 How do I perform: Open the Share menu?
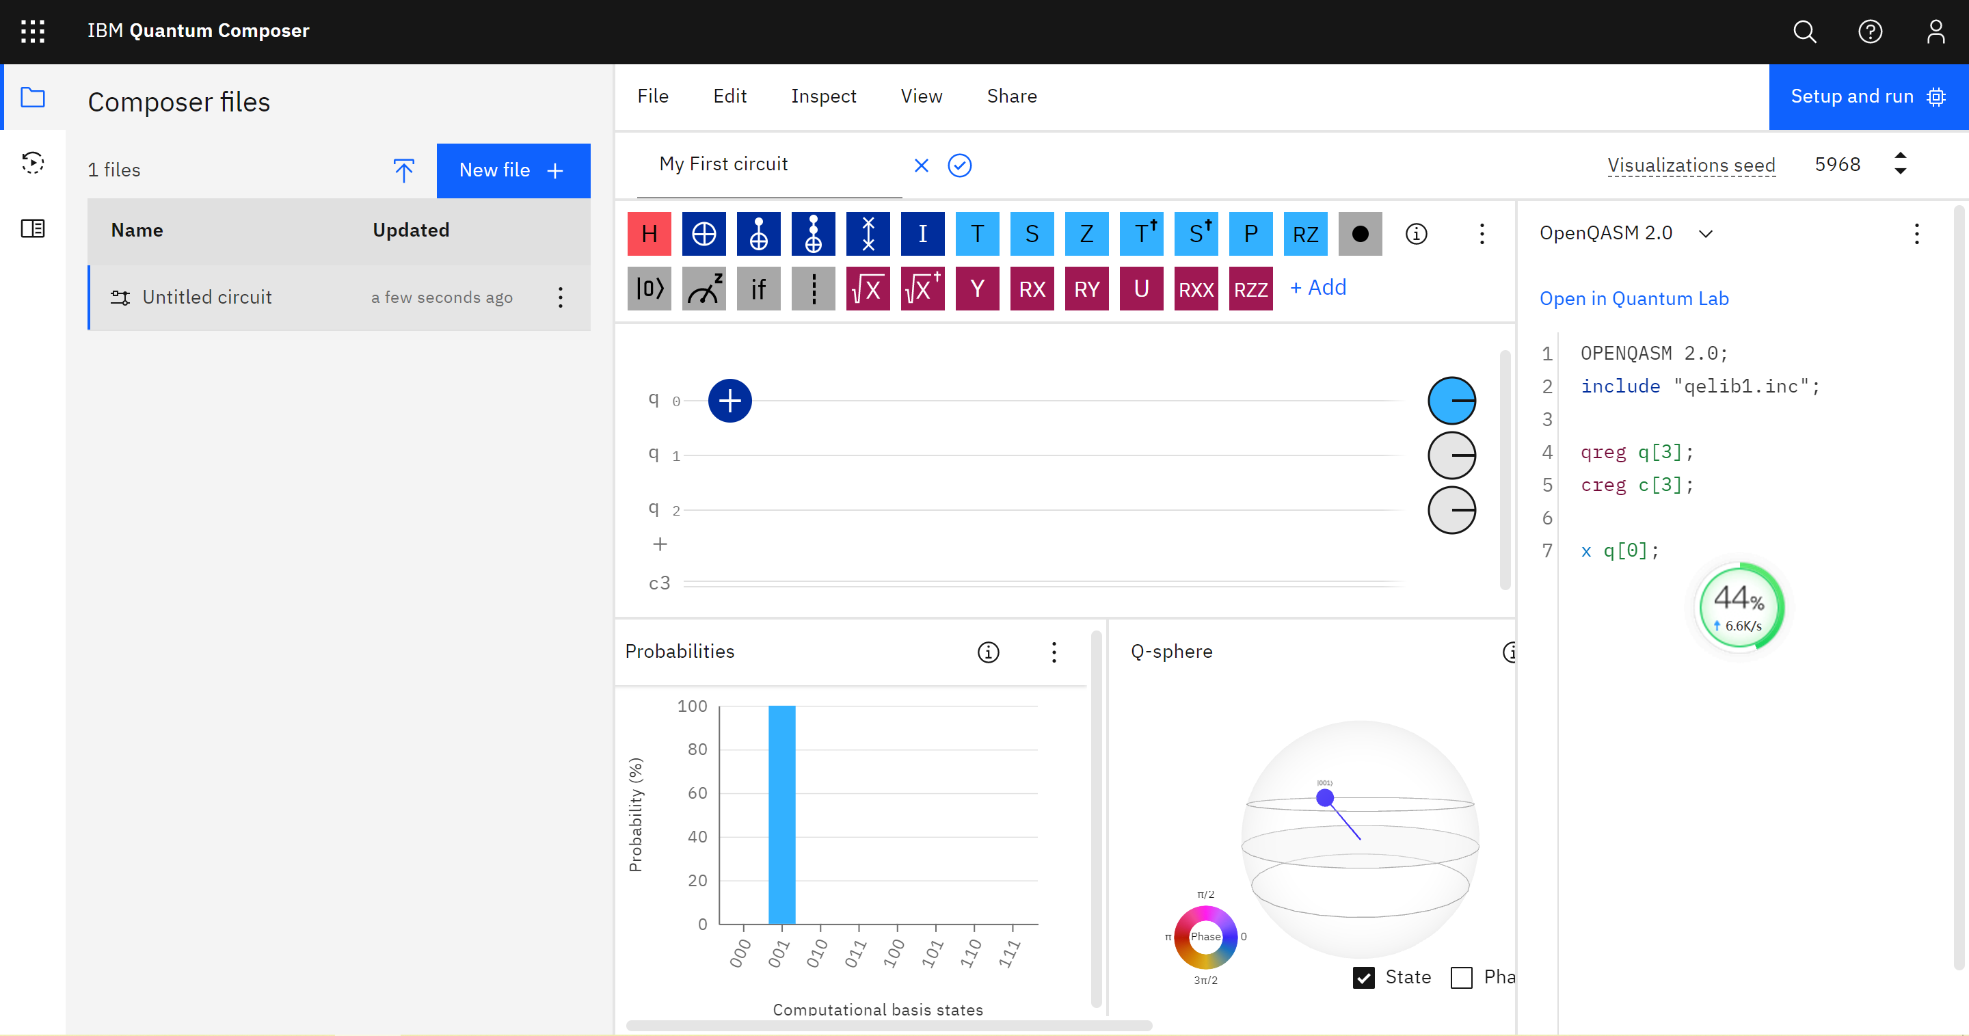[1012, 96]
